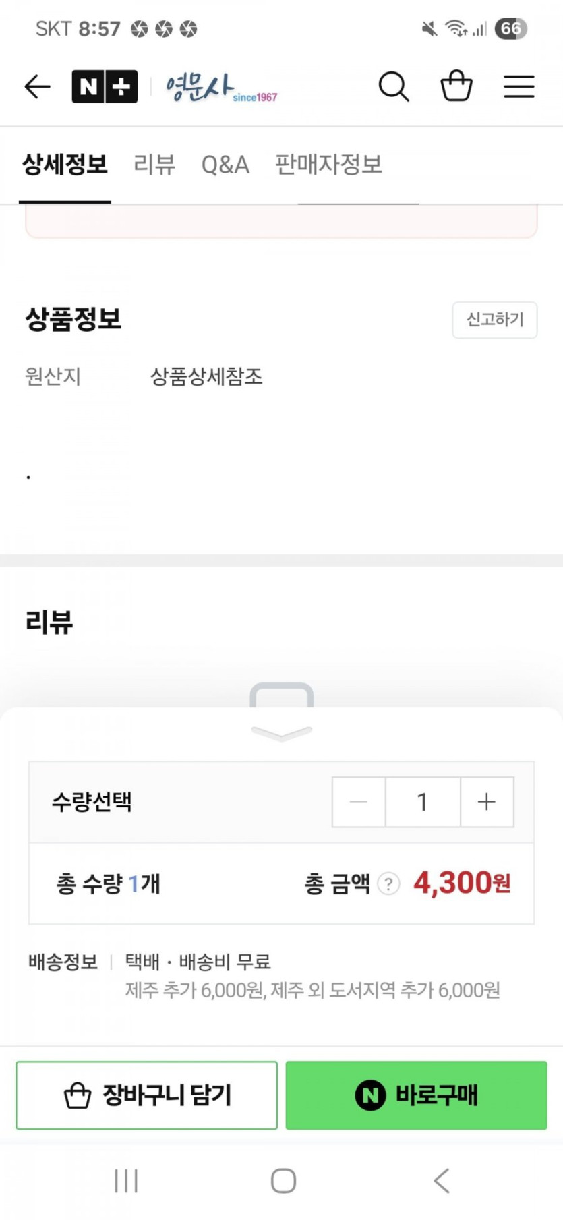Tap the 영문사 shop logo

tap(221, 88)
